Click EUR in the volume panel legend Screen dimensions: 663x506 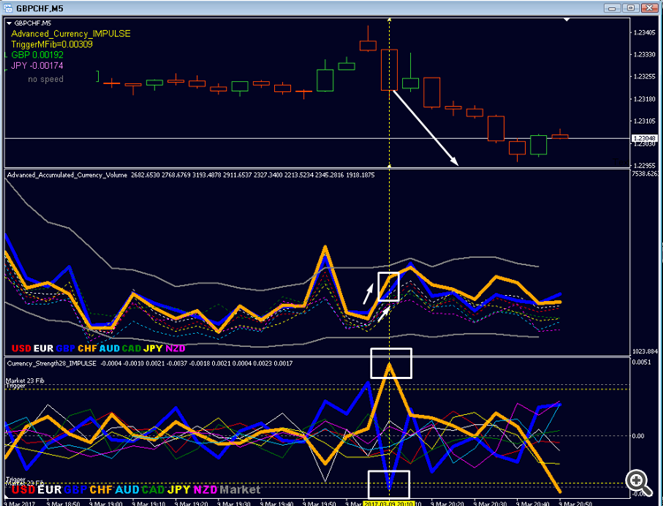coord(43,349)
